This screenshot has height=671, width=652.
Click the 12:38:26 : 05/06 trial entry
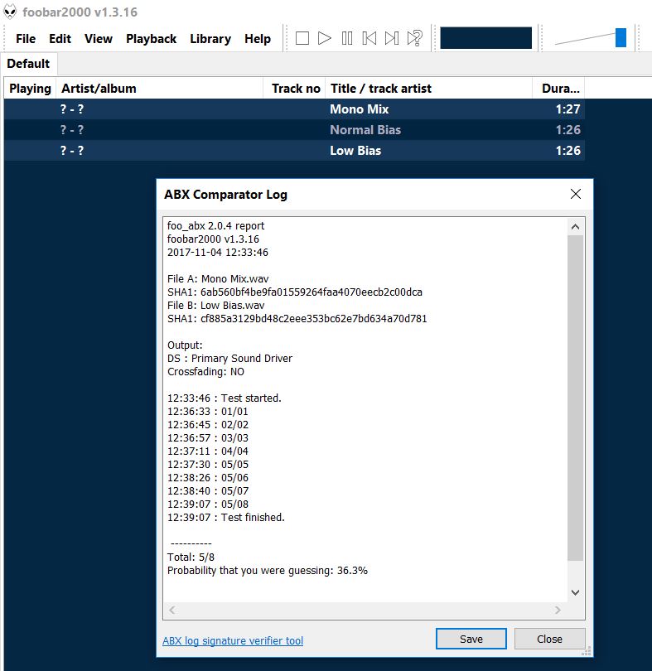pyautogui.click(x=208, y=478)
